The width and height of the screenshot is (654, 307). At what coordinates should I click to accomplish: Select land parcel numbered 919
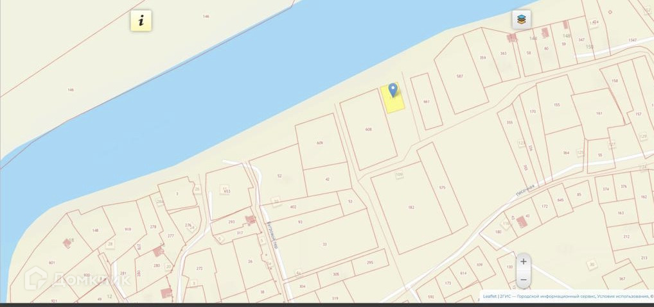128,229
